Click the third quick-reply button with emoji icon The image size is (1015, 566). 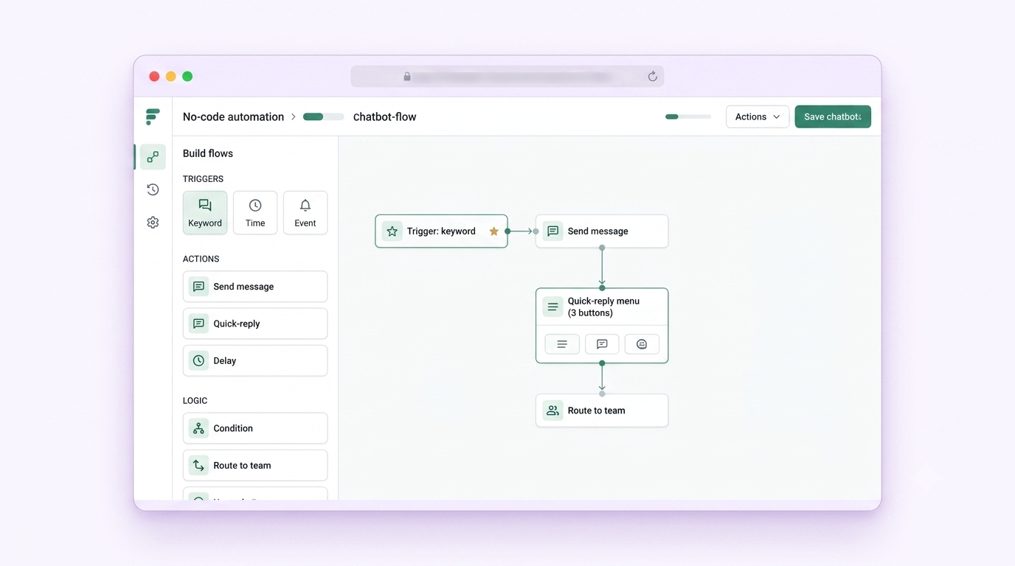[x=642, y=344]
